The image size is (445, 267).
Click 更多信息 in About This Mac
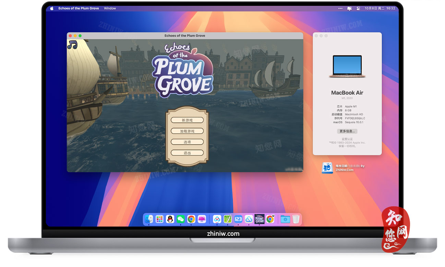347,131
